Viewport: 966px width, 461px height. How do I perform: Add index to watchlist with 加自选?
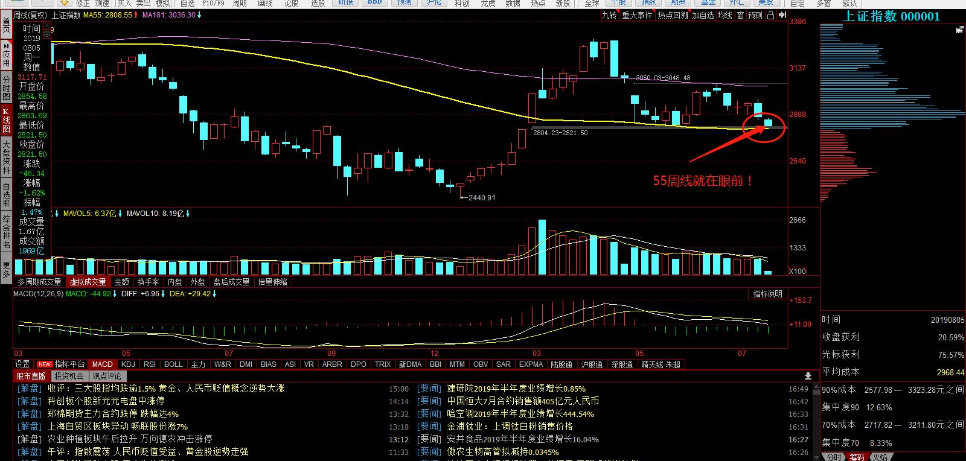[x=703, y=16]
